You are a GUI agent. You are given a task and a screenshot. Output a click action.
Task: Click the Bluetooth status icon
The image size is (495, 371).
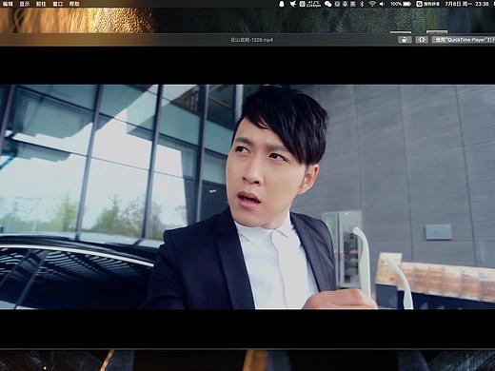362,4
